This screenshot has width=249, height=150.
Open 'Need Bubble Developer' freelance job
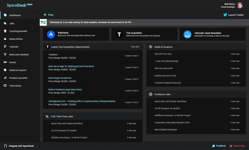tap(166, 130)
